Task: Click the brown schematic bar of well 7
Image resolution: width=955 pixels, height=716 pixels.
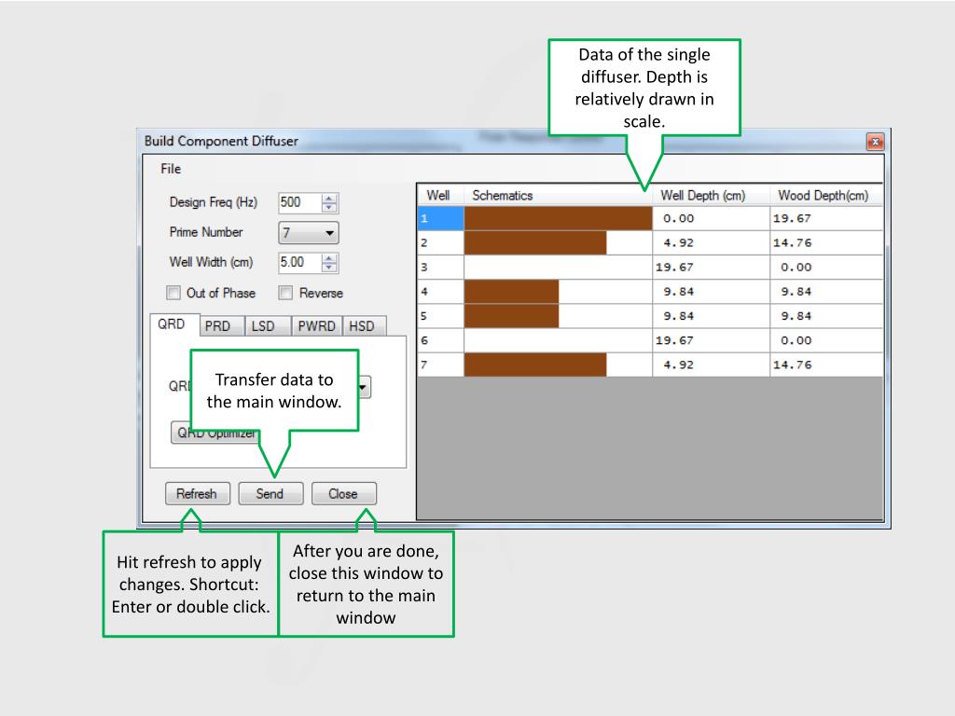Action: [535, 365]
